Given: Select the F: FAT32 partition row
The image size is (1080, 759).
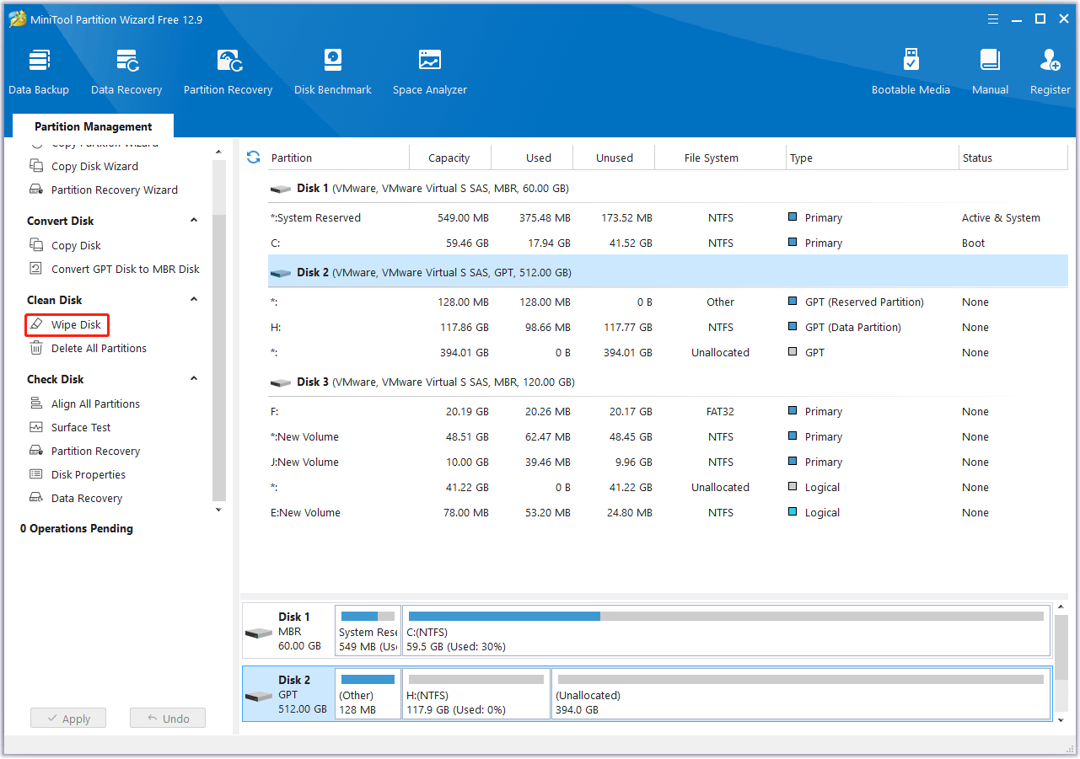Looking at the screenshot, I should (668, 411).
